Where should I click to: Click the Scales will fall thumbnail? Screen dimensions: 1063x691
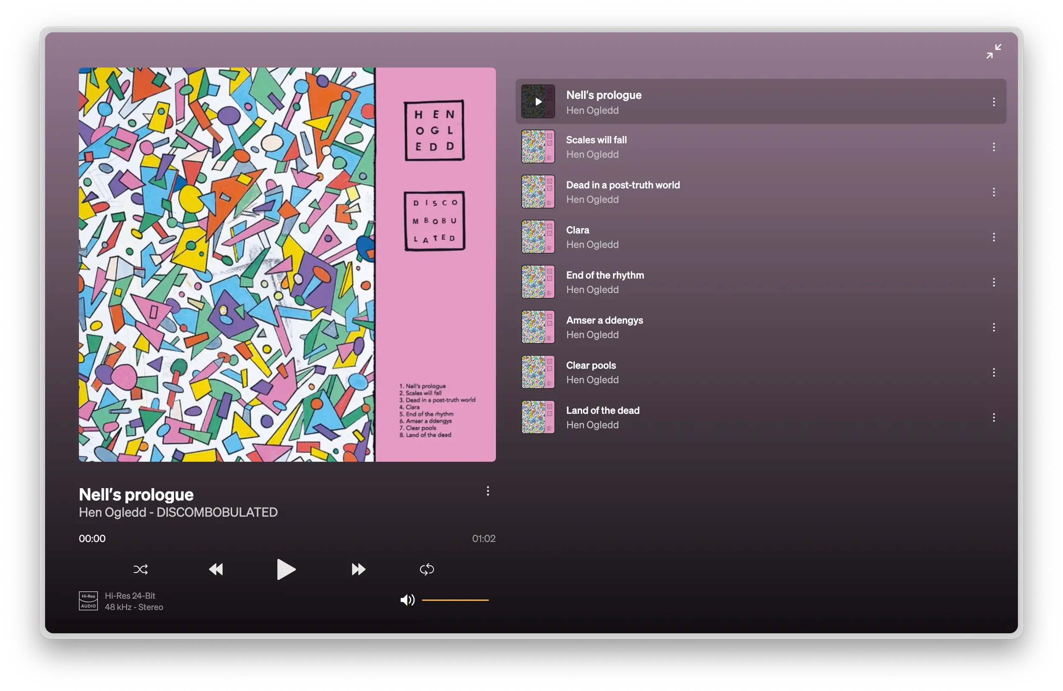(x=538, y=147)
